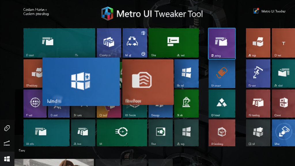Click the Metro UI Tweaker account icon

256,11
